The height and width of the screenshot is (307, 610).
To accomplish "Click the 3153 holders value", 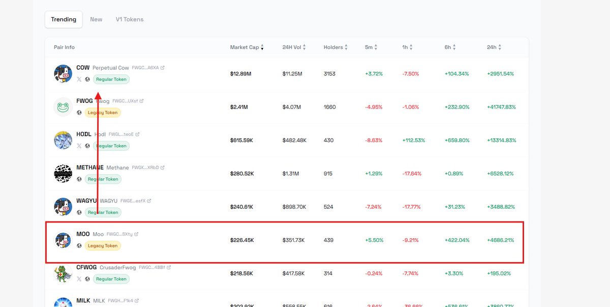I will 329,74.
